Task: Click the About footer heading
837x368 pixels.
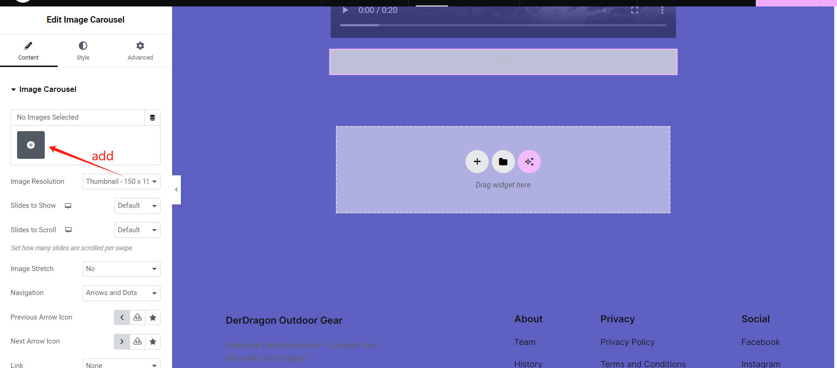Action: 528,319
